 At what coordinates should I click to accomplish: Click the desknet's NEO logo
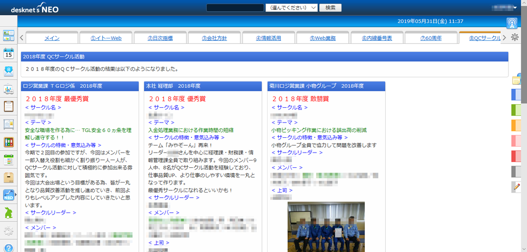pos(31,8)
